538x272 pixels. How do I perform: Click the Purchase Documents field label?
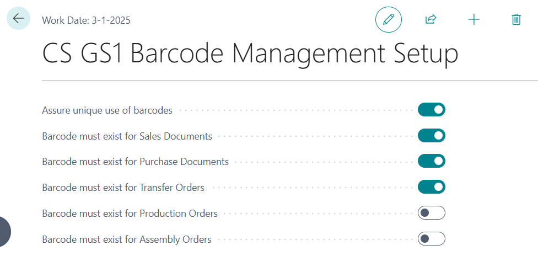point(135,162)
